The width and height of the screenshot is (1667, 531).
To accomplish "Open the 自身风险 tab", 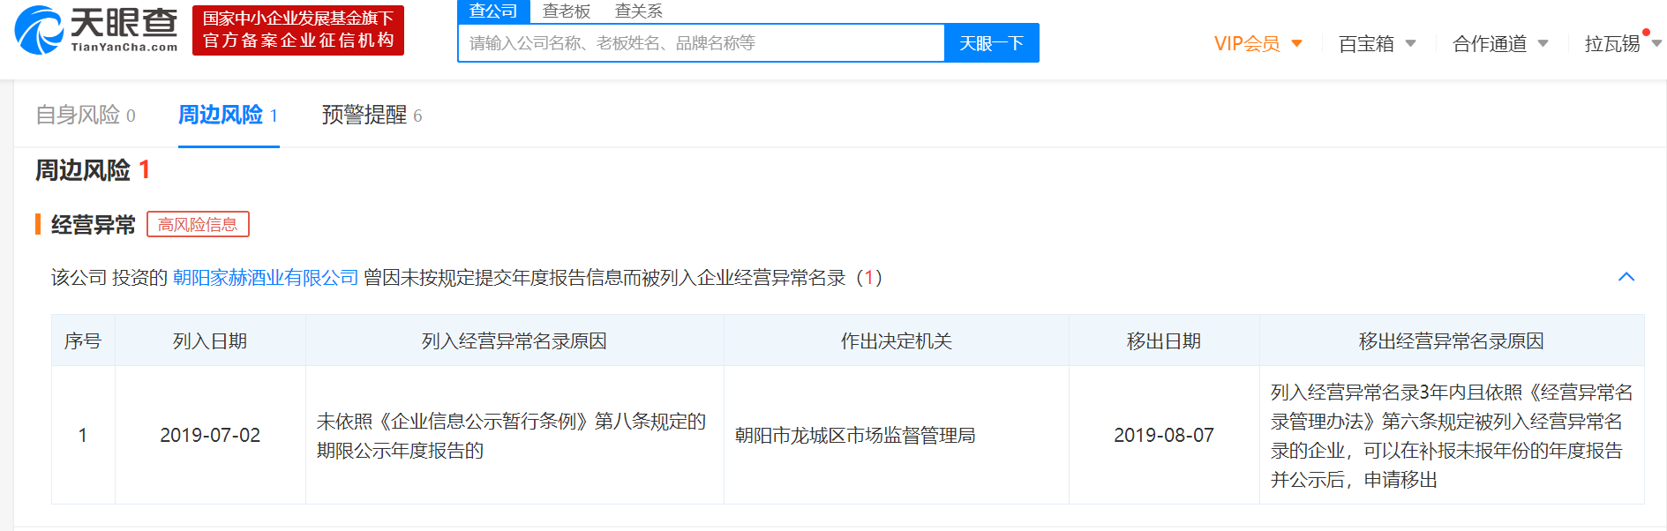I will [x=85, y=115].
